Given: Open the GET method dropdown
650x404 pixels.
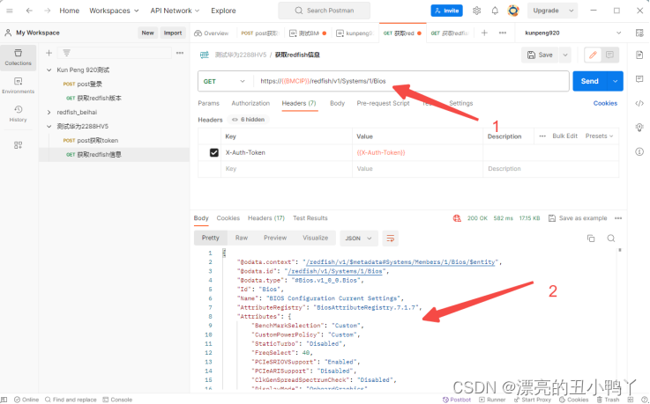Looking at the screenshot, I should coord(224,81).
